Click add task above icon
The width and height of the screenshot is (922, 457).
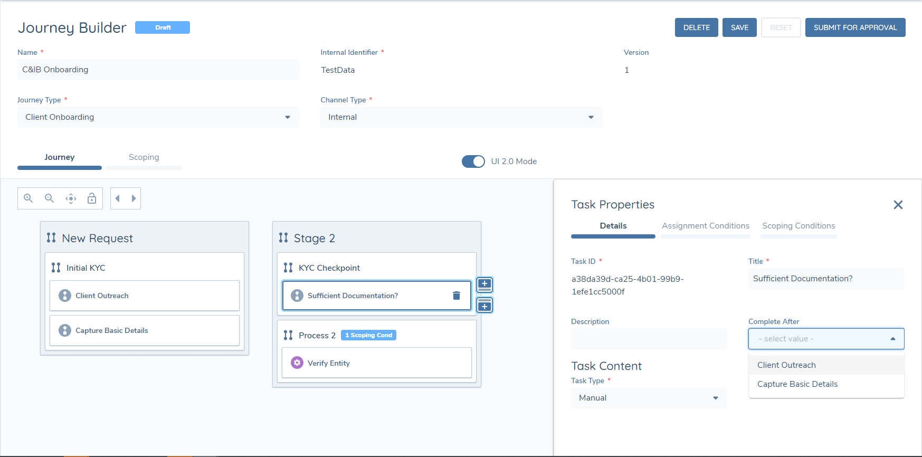(x=484, y=284)
